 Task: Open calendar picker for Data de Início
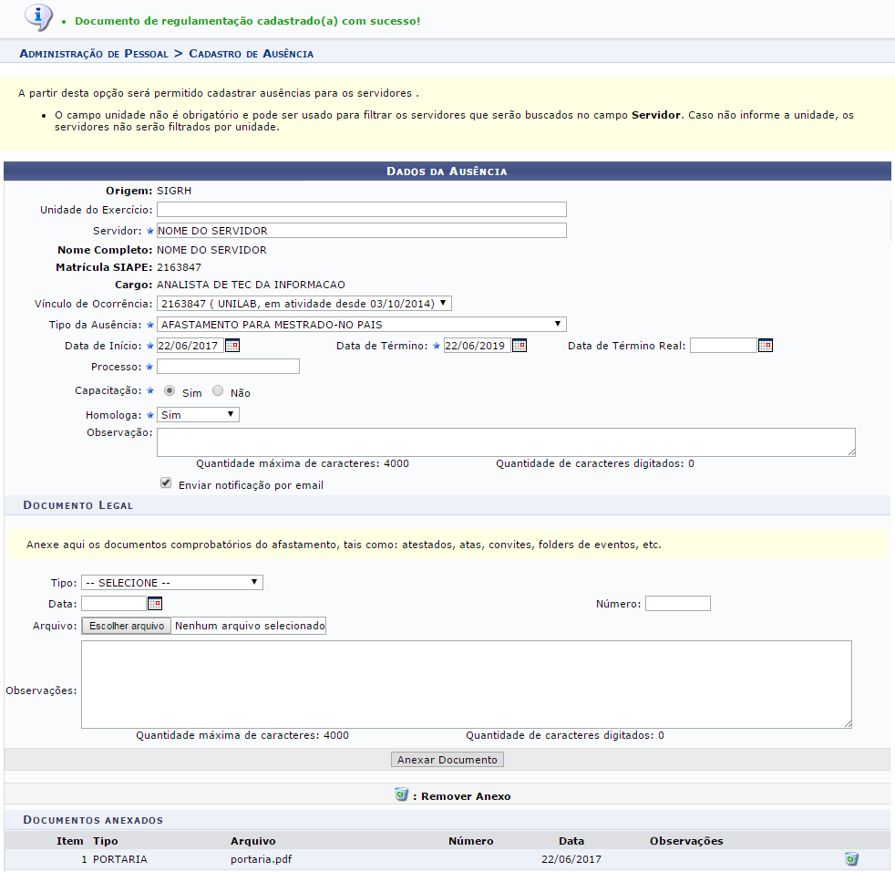point(231,346)
